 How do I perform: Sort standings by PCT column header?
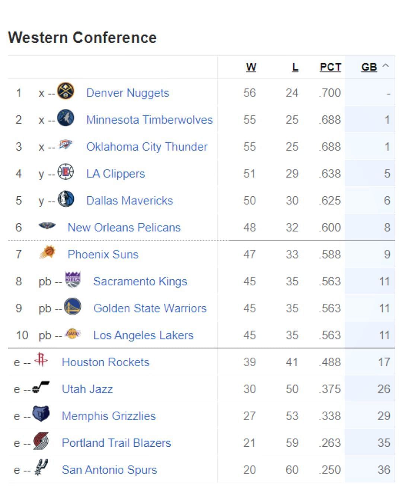[x=330, y=67]
